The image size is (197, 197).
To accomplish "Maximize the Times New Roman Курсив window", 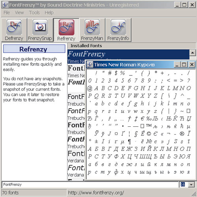I will 184,64.
